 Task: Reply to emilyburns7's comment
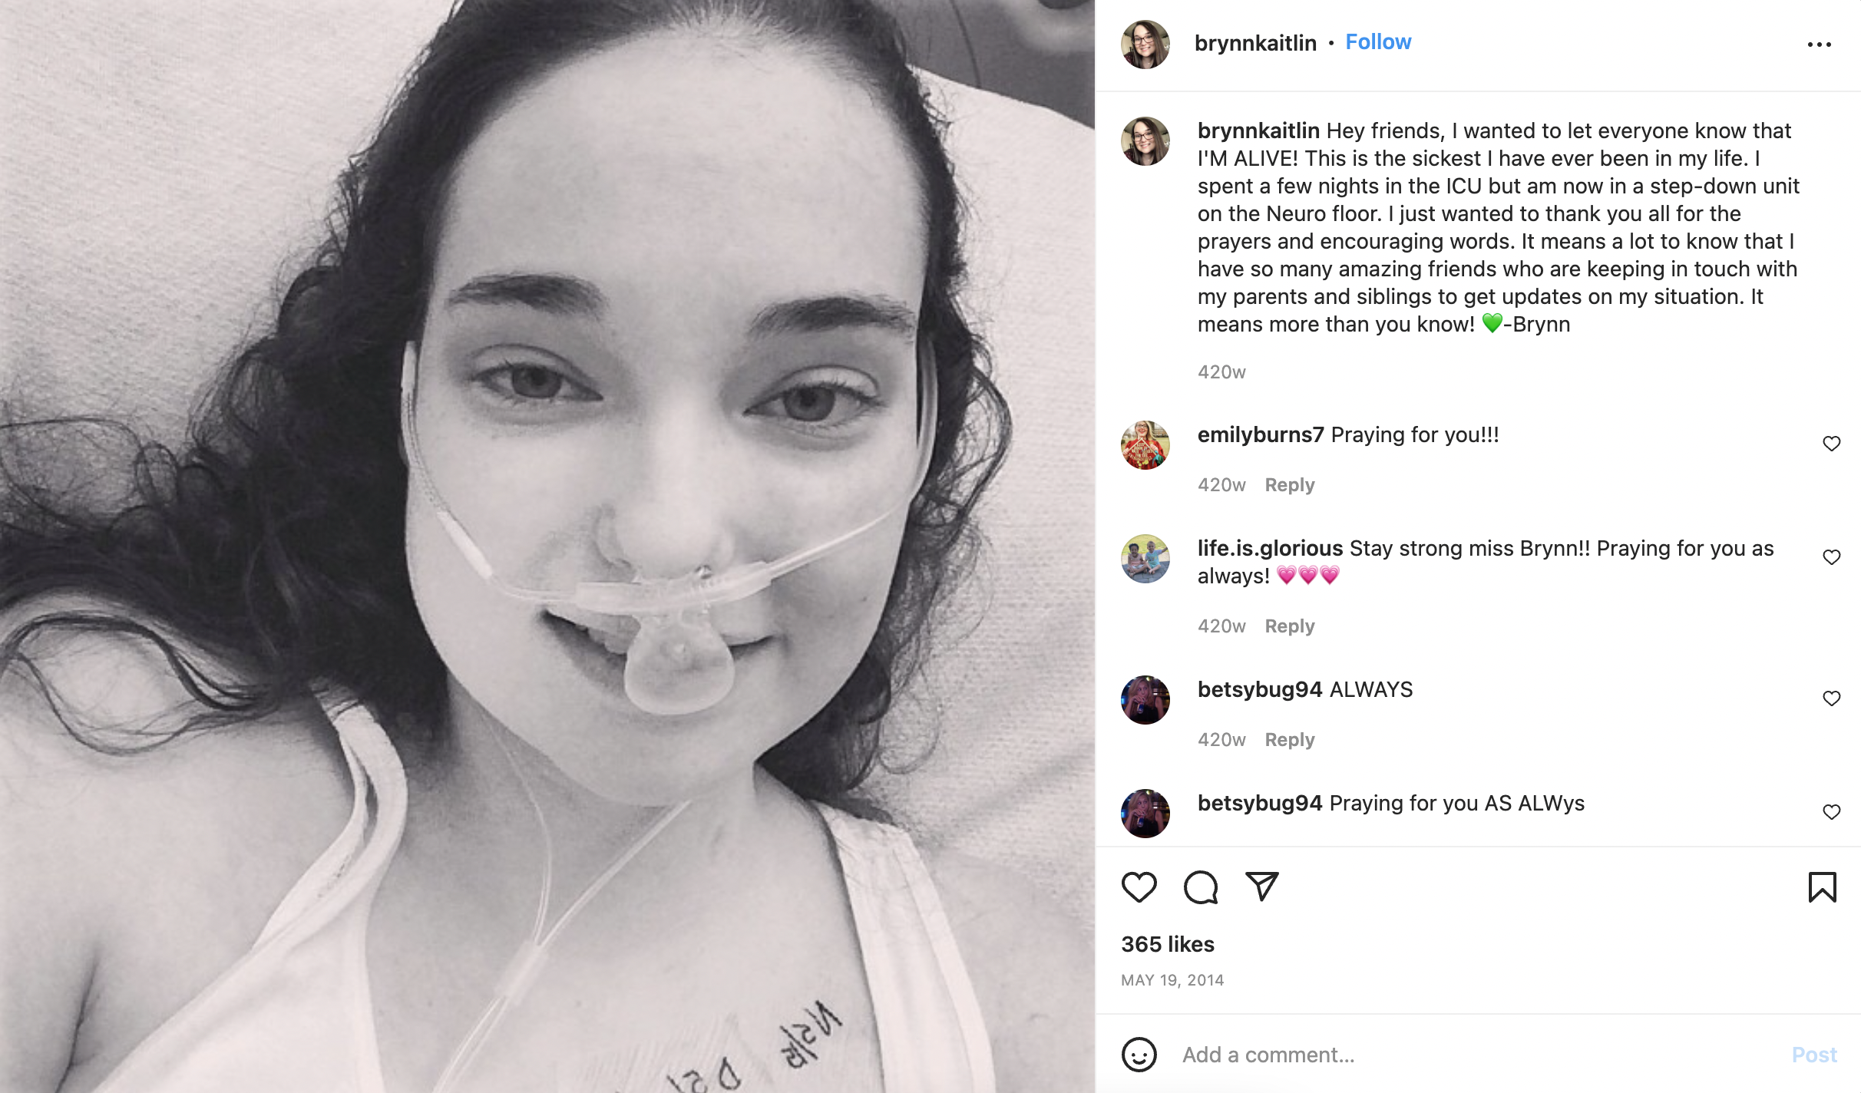click(1290, 485)
